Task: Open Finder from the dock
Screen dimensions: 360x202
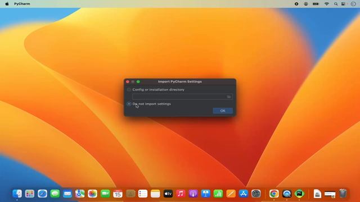Action: tap(17, 194)
